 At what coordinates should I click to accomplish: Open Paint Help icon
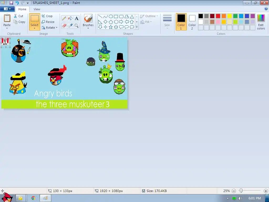tap(266, 9)
